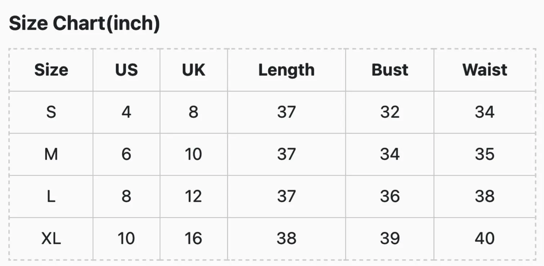This screenshot has height=266, width=544.
Task: Click UK value 16 in XL row
Action: pyautogui.click(x=193, y=239)
